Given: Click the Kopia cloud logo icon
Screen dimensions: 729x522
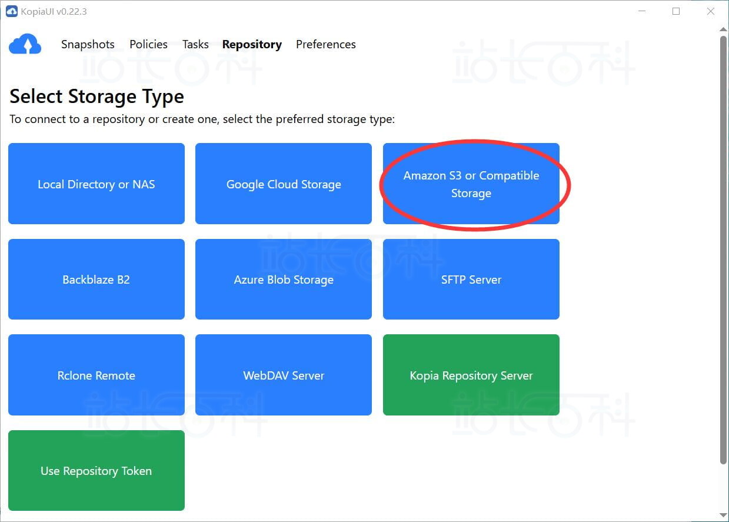Looking at the screenshot, I should pos(25,44).
